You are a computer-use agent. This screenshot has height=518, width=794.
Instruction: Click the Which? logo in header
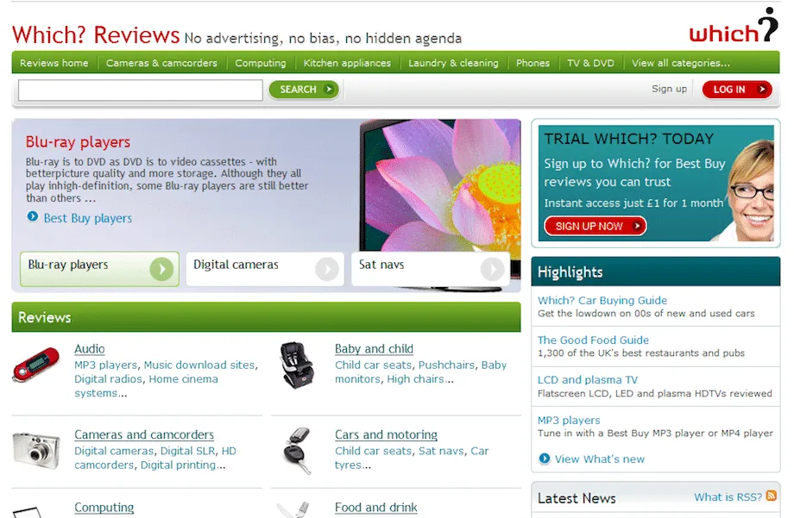click(x=733, y=27)
